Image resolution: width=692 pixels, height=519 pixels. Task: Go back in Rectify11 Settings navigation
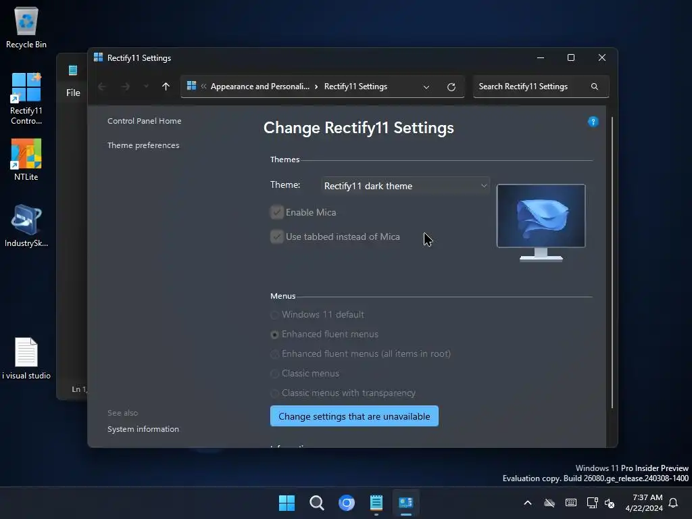pos(102,86)
